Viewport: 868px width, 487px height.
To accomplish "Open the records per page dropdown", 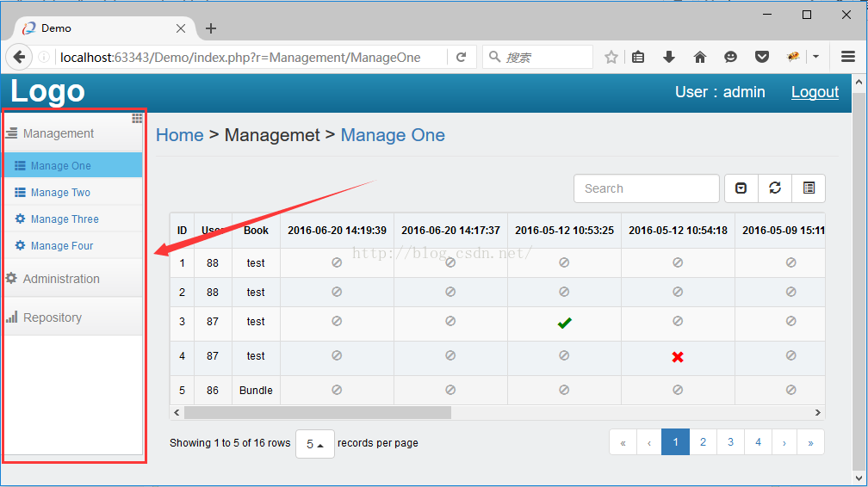I will (x=315, y=444).
